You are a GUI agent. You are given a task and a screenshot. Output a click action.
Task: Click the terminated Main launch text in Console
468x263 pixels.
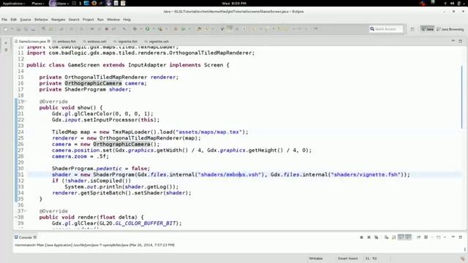click(x=94, y=245)
